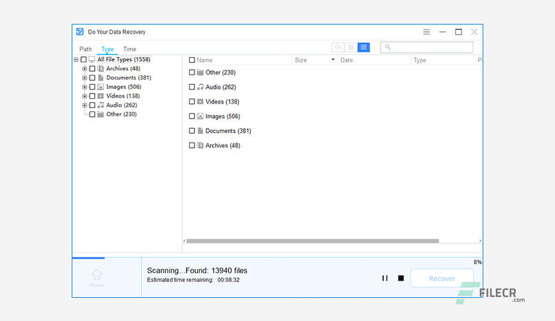Image resolution: width=555 pixels, height=321 pixels.
Task: Sort by Name column header
Action: coord(204,60)
